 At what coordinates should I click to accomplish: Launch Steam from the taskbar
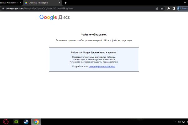(26, 122)
